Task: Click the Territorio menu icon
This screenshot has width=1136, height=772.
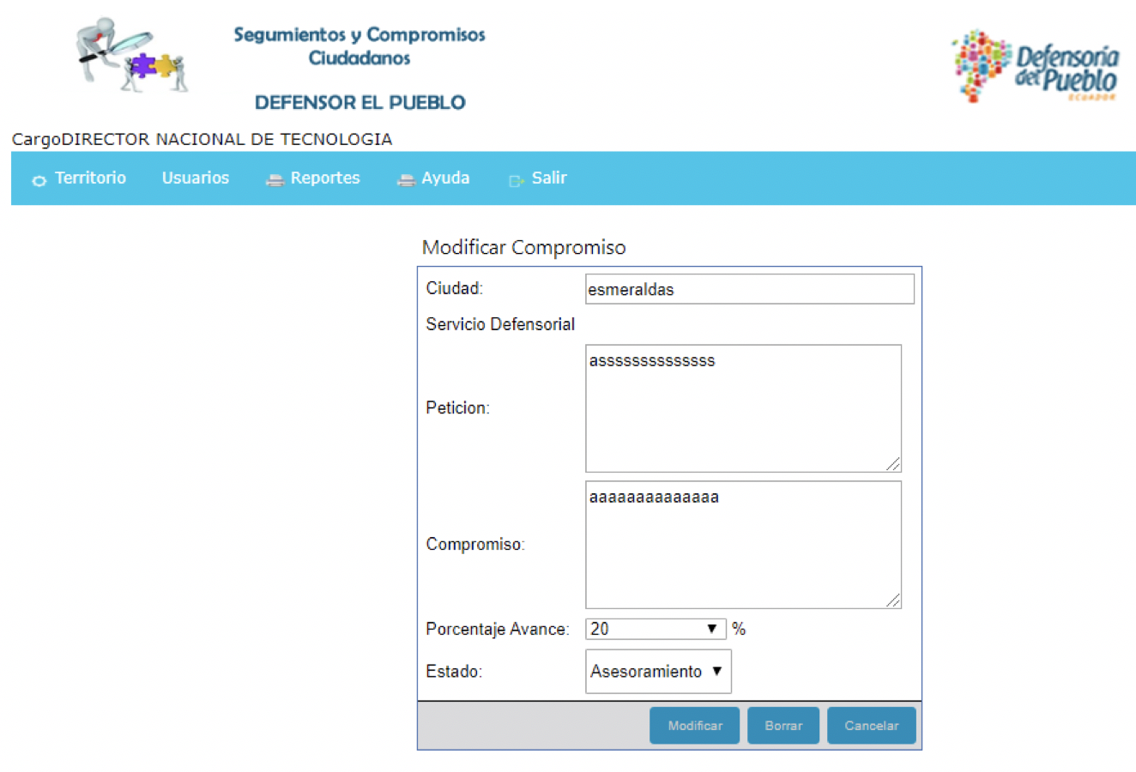Action: pos(39,180)
